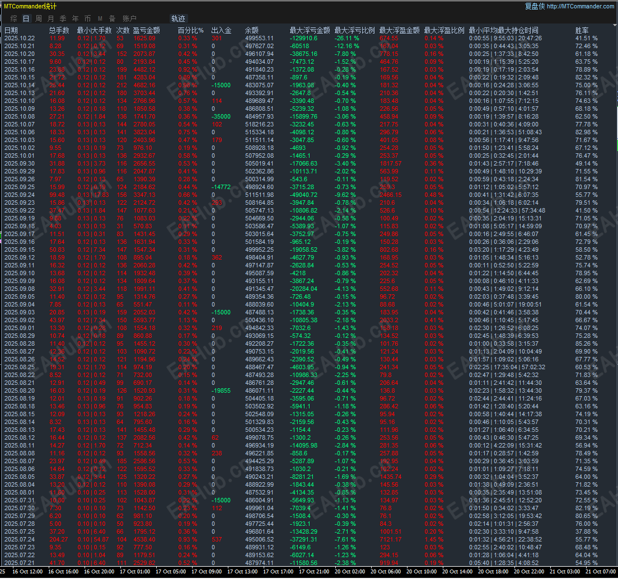Click holding time 0:00:54 | 12:24:33 | 57:34:48

pyautogui.click(x=507, y=210)
